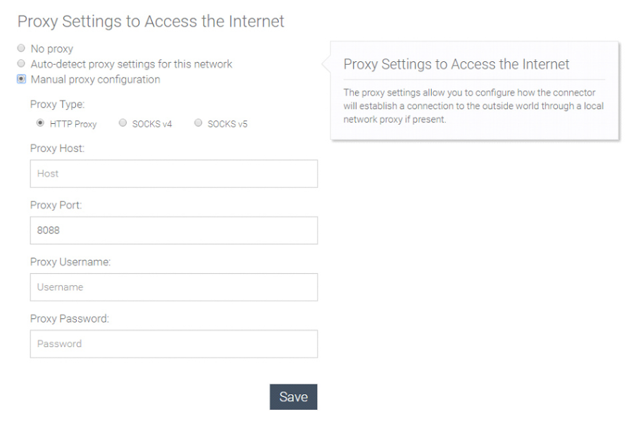The image size is (634, 421).
Task: Click the tooltip description paragraph text
Action: point(473,106)
